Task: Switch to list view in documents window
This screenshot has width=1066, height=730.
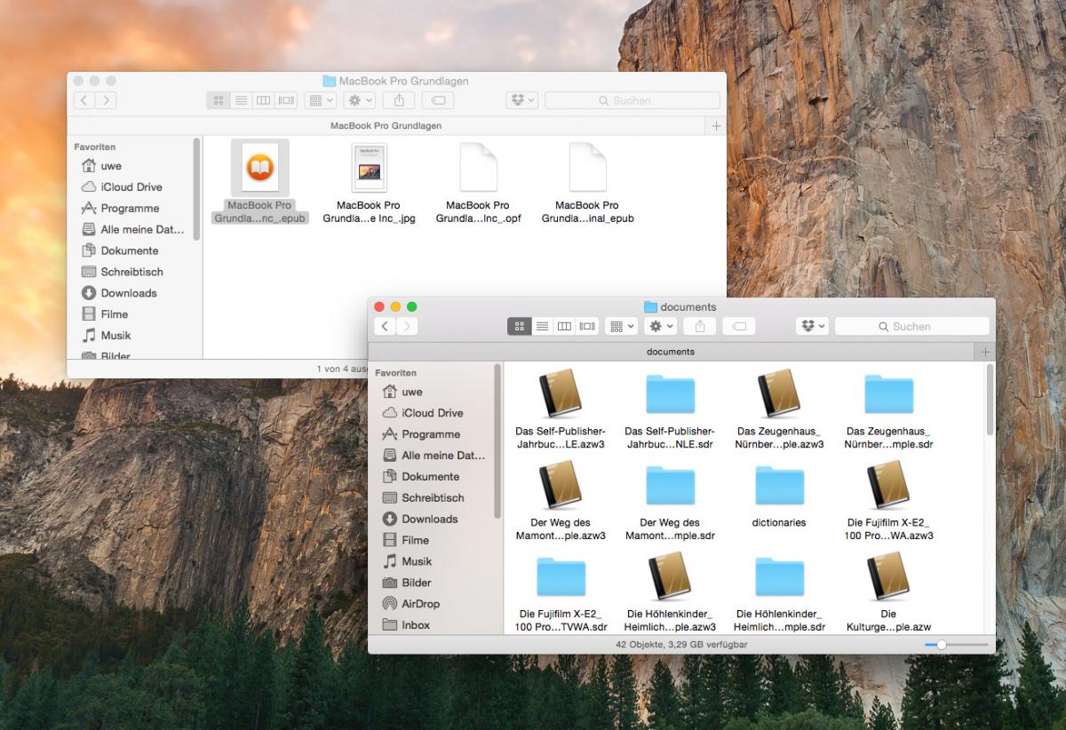Action: pos(543,327)
